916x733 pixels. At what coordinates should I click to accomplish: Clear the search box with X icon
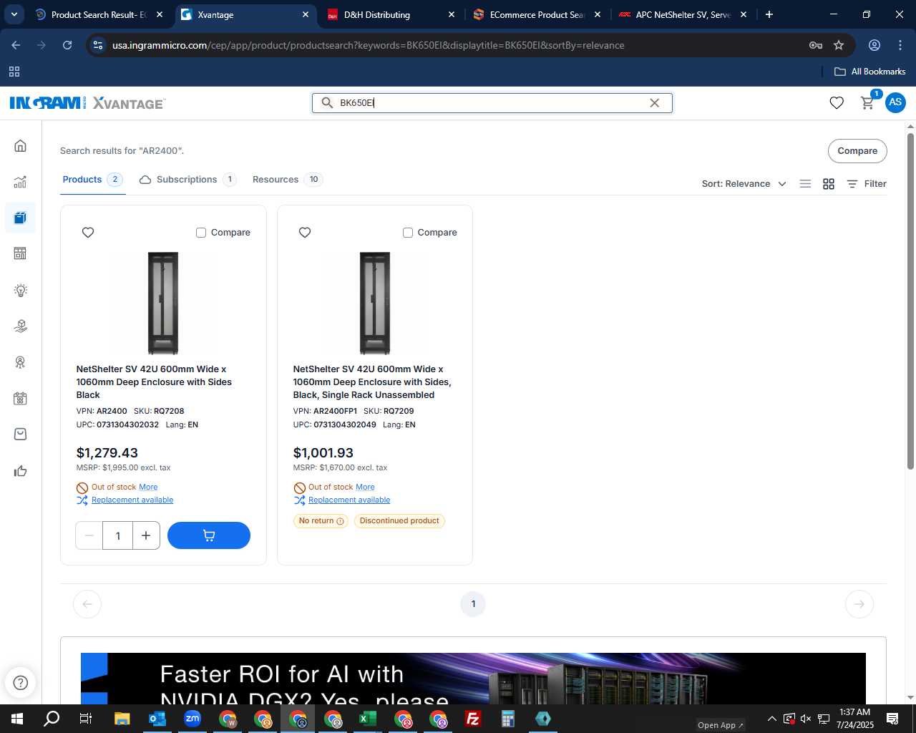coord(654,103)
